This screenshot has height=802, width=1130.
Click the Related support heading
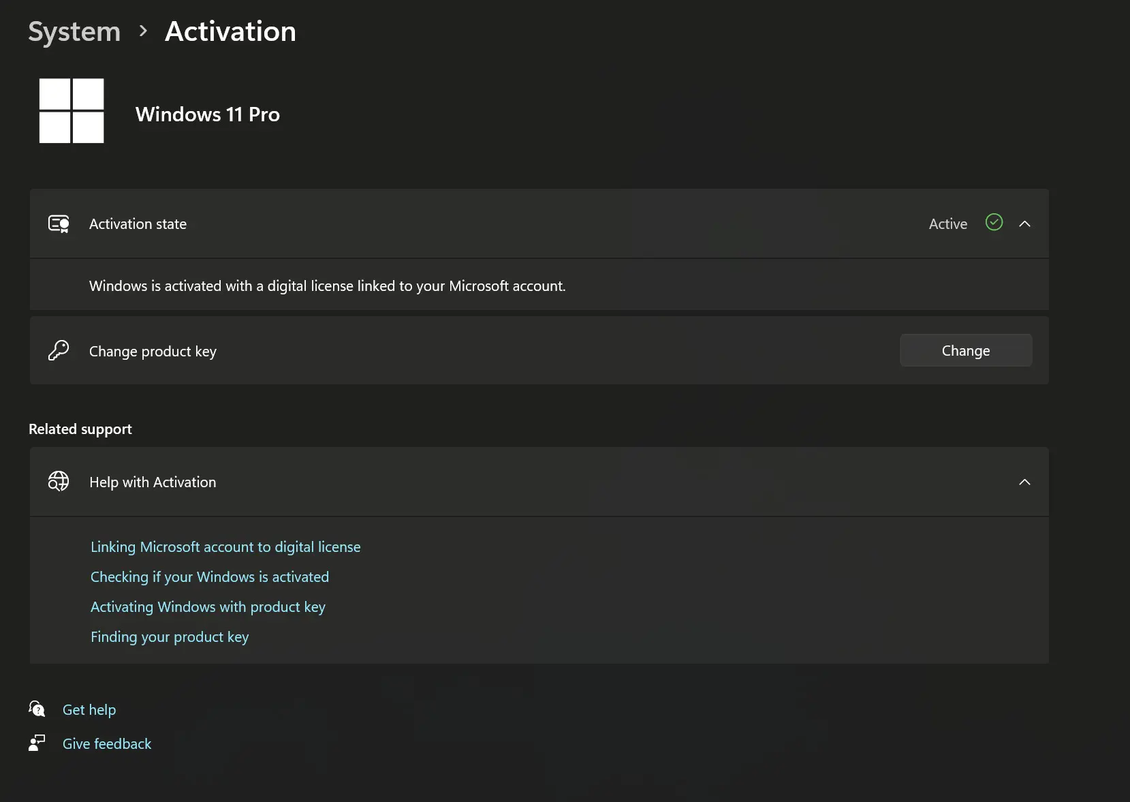point(80,429)
